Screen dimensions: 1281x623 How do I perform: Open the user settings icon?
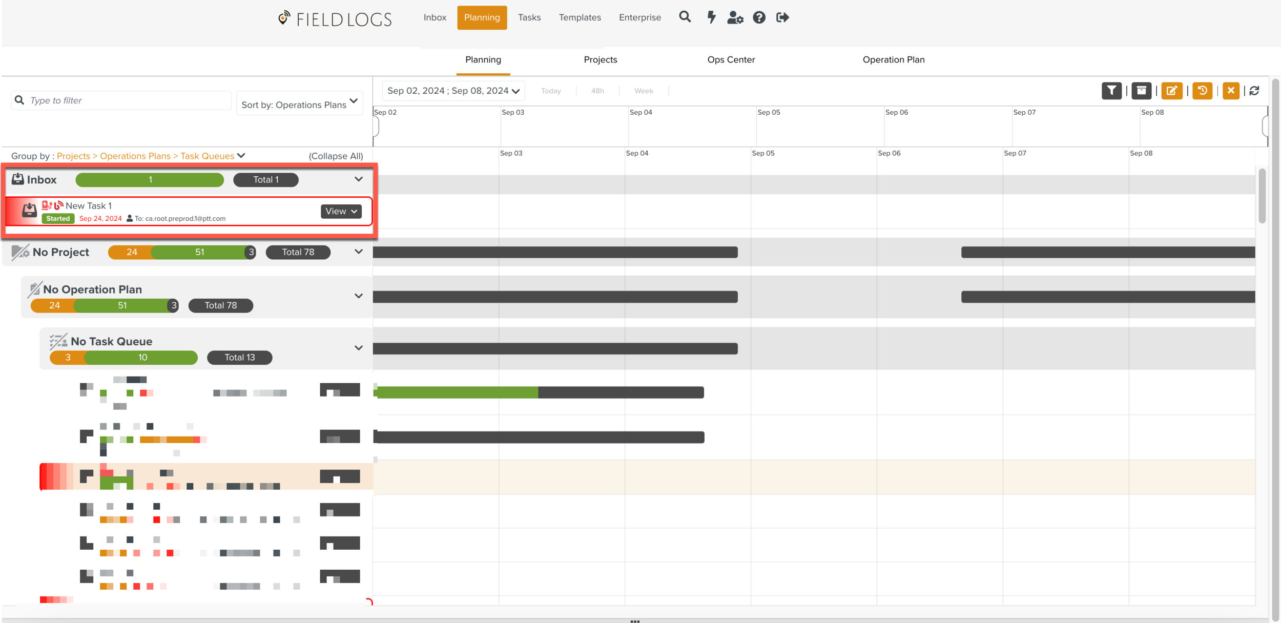pyautogui.click(x=735, y=18)
